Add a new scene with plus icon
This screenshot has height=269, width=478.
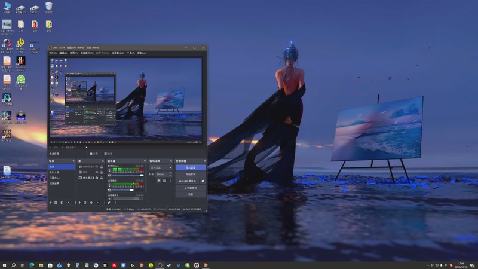coord(50,203)
